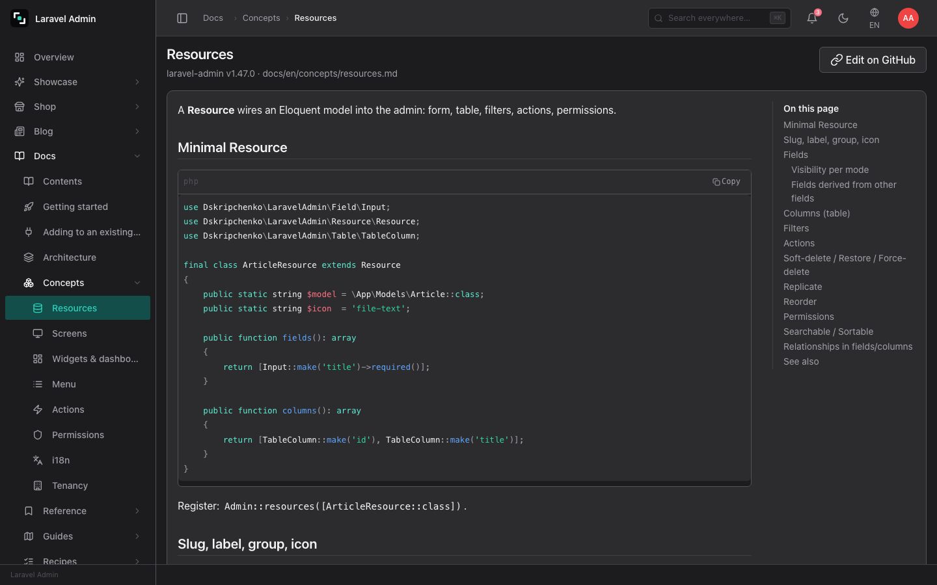Focus the Search everywhere field
This screenshot has width=937, height=585.
[719, 18]
